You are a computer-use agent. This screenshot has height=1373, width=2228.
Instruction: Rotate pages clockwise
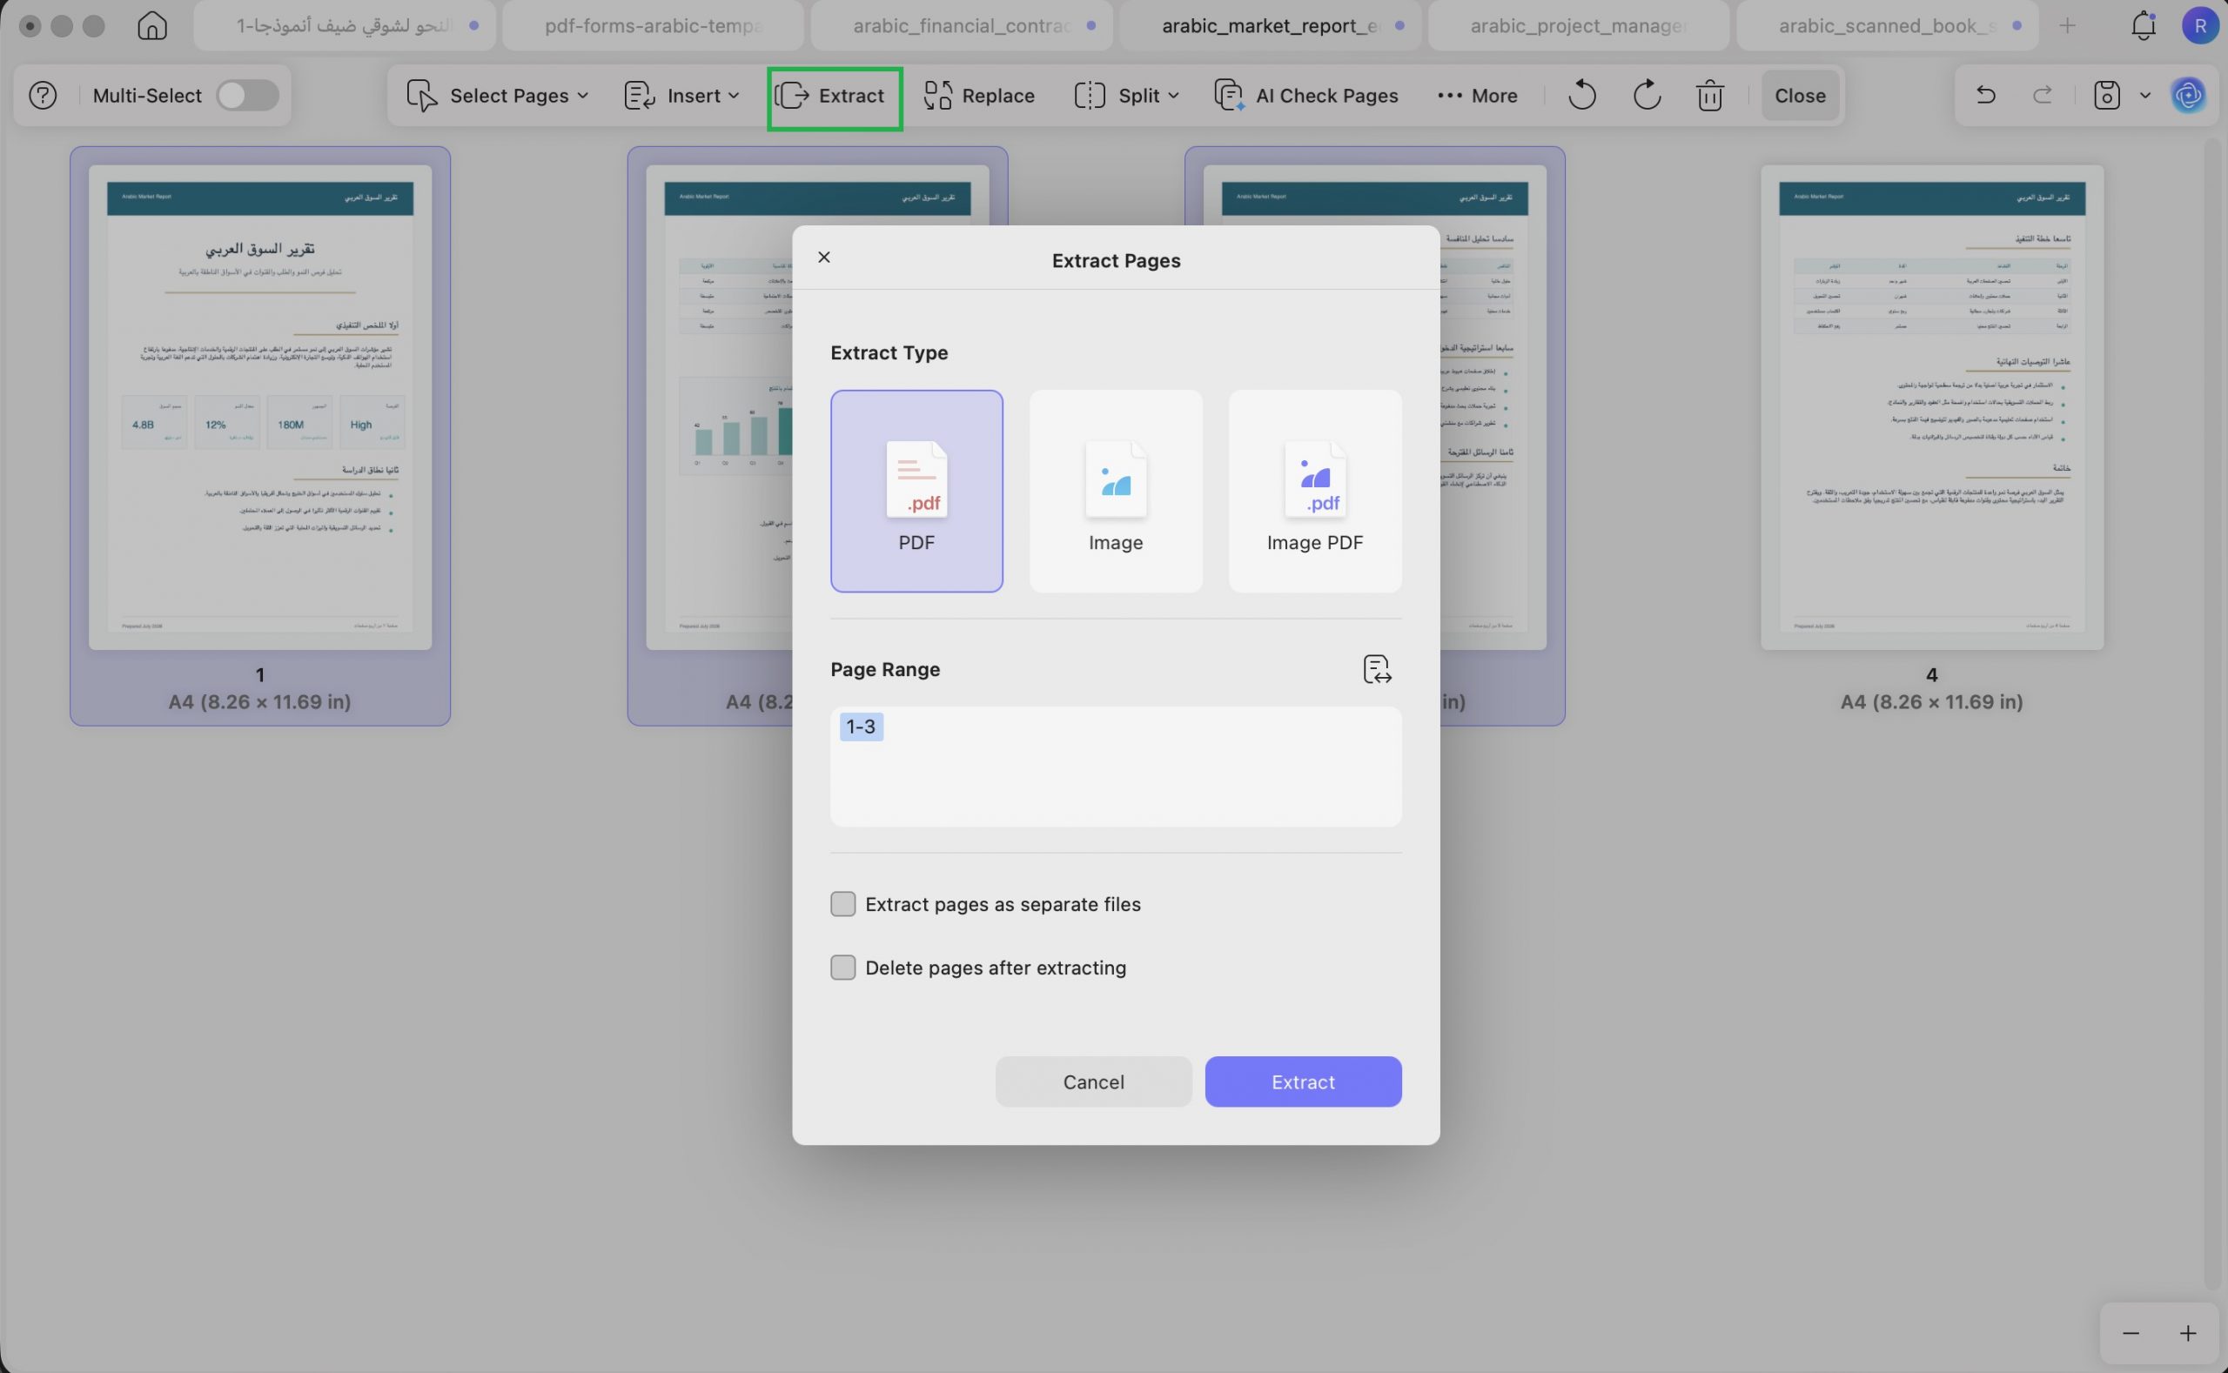click(x=1646, y=96)
